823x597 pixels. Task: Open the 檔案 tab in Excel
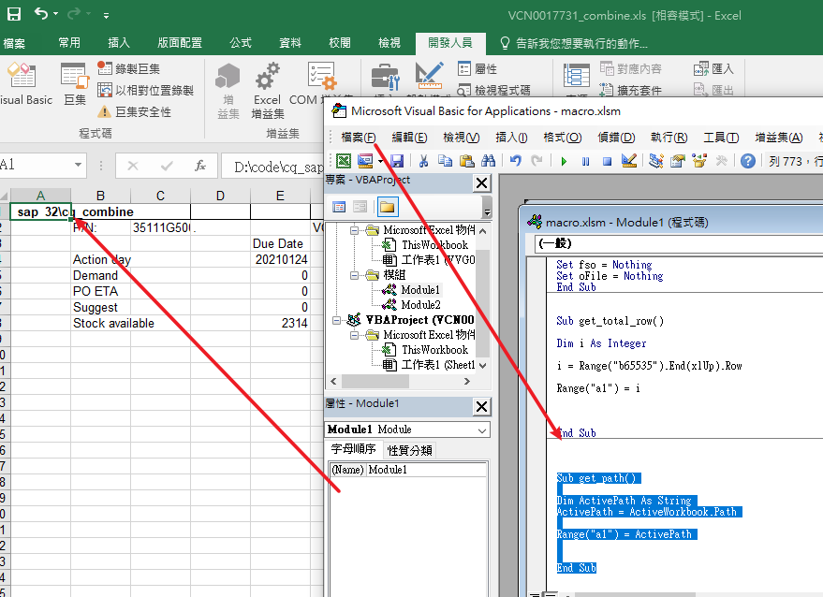[14, 43]
